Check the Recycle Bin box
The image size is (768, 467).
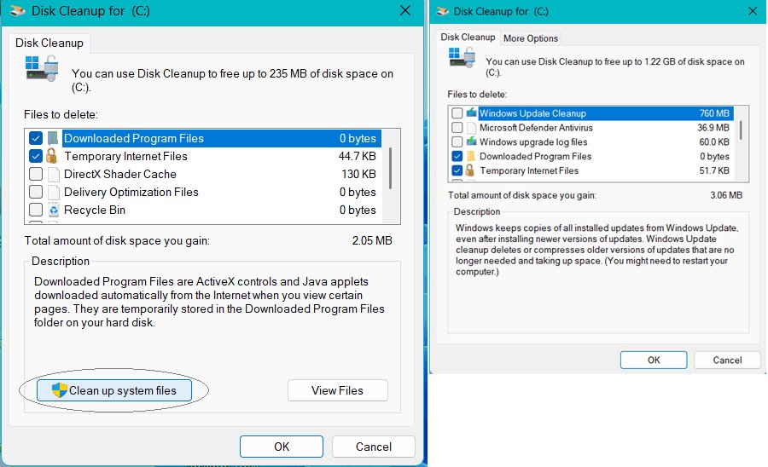tap(35, 210)
